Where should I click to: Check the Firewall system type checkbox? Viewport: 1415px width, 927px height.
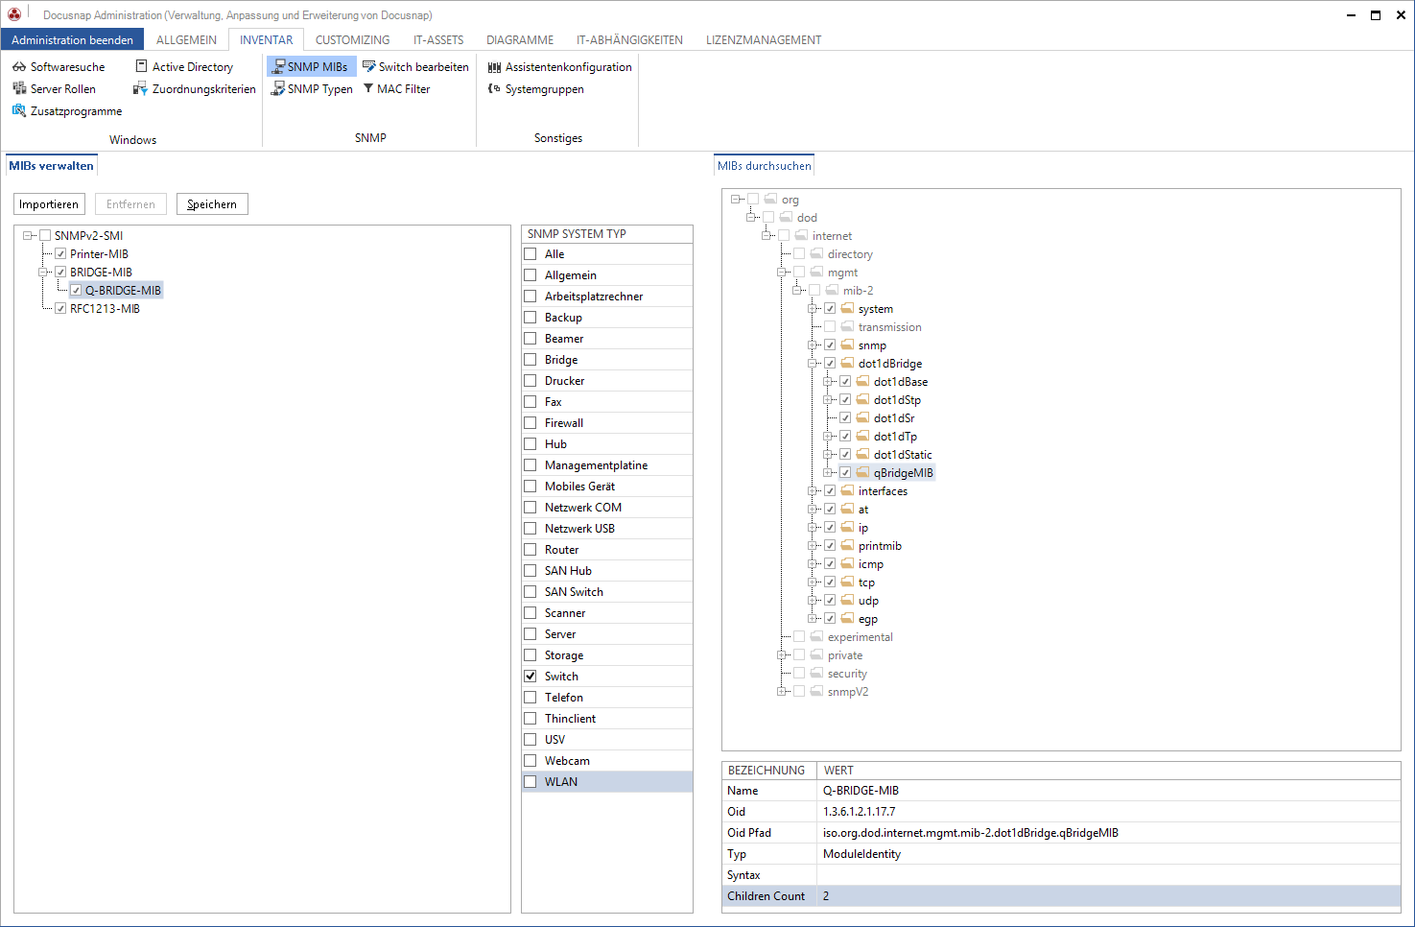531,423
